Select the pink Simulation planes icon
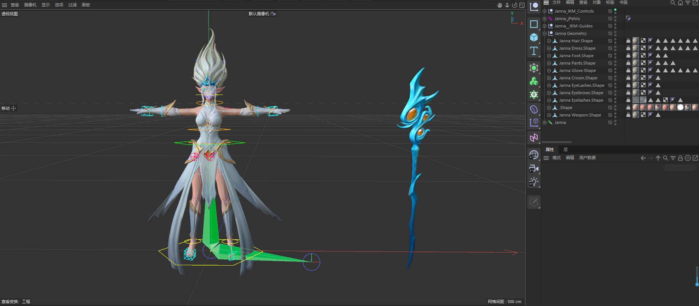699x306 pixels. (534, 138)
